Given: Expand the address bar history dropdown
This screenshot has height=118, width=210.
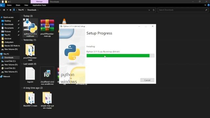Looking at the screenshot, I should pyautogui.click(x=149, y=10).
